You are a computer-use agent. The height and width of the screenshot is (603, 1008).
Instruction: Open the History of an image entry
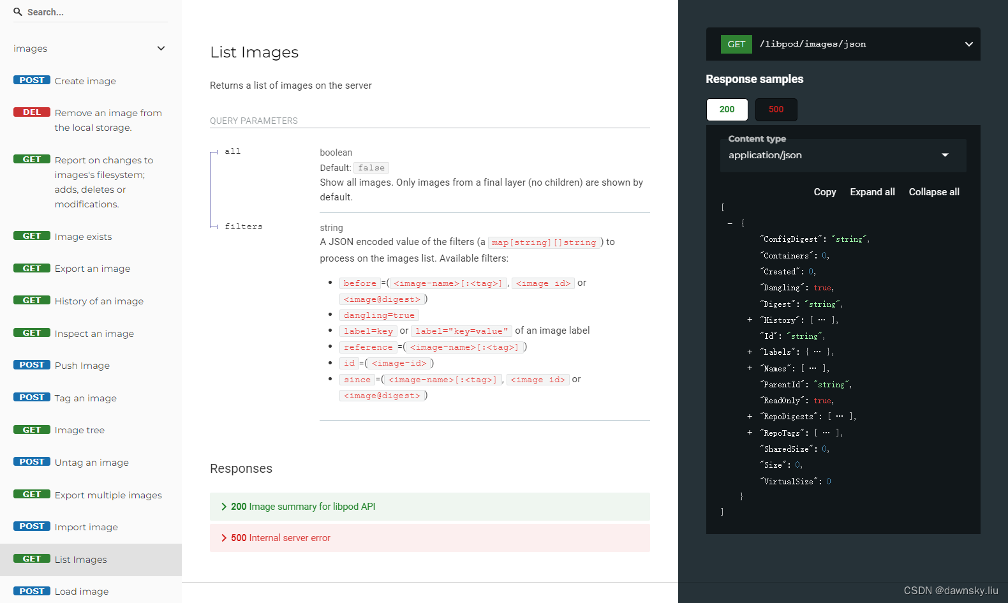tap(91, 301)
